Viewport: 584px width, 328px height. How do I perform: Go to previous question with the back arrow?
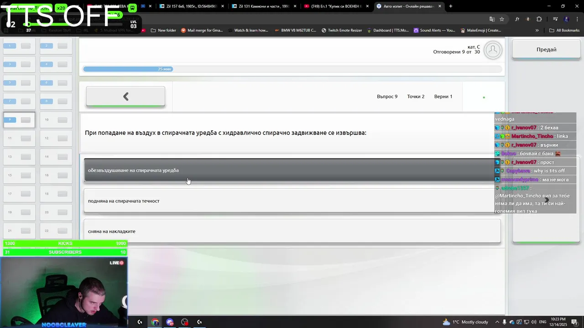125,97
